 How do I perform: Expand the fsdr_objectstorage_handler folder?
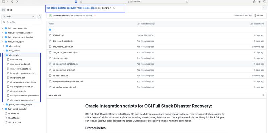(x=3, y=37)
